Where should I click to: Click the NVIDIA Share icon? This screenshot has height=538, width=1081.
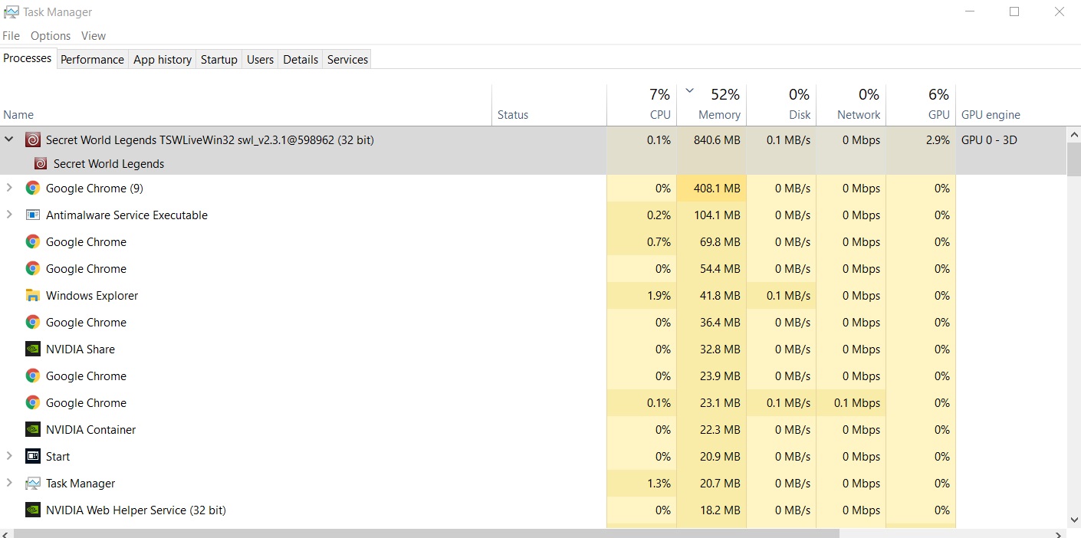point(32,349)
